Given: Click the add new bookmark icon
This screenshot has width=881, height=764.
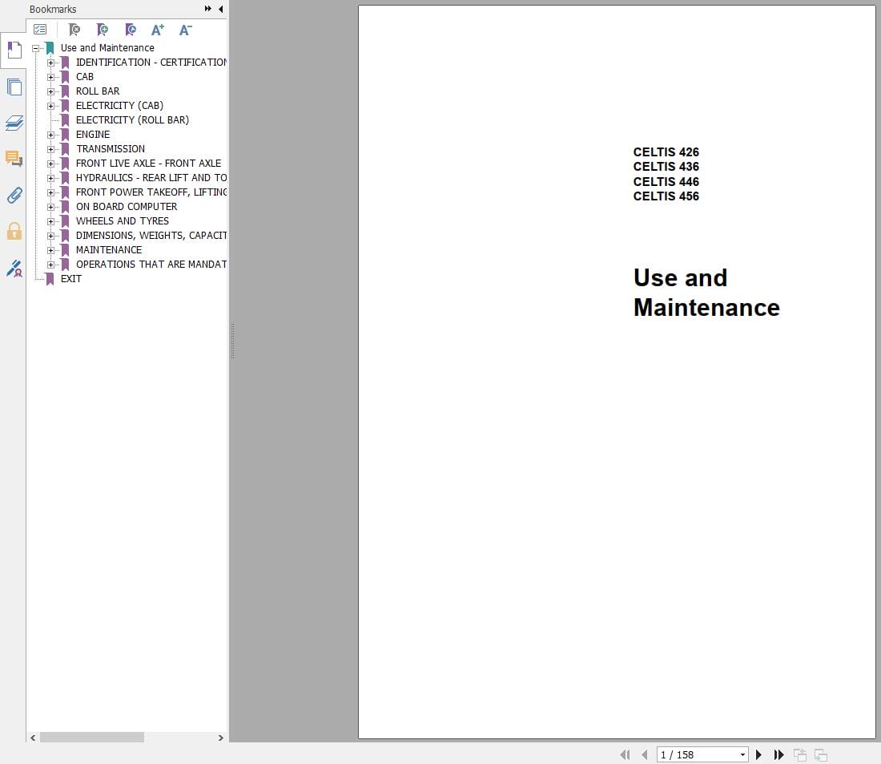Looking at the screenshot, I should 103,29.
